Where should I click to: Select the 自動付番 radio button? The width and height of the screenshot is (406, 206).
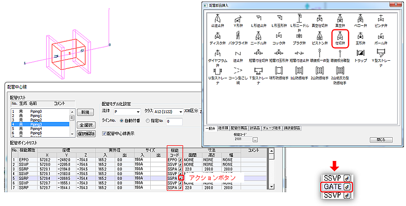point(121,120)
